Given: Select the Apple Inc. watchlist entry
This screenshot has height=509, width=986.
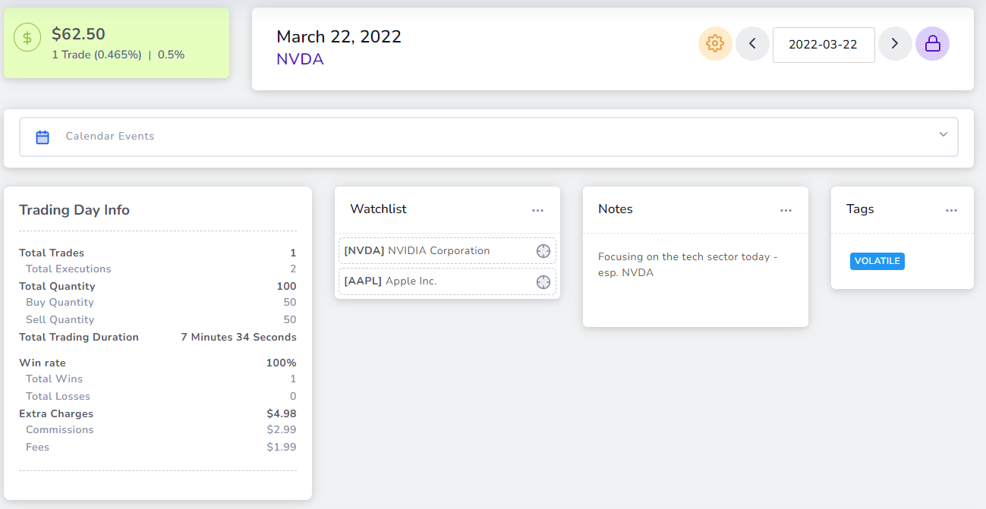Looking at the screenshot, I should click(x=447, y=281).
